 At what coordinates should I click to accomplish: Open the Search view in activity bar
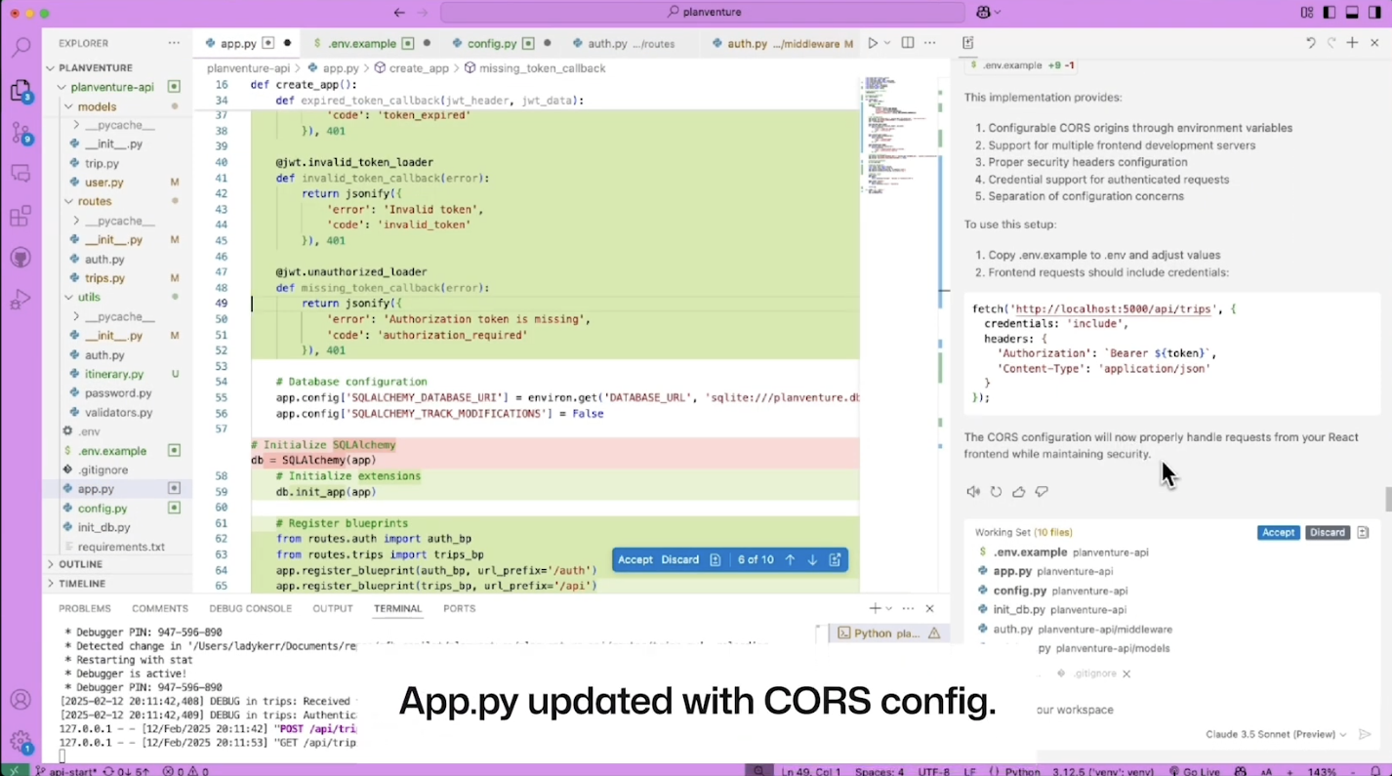click(20, 47)
